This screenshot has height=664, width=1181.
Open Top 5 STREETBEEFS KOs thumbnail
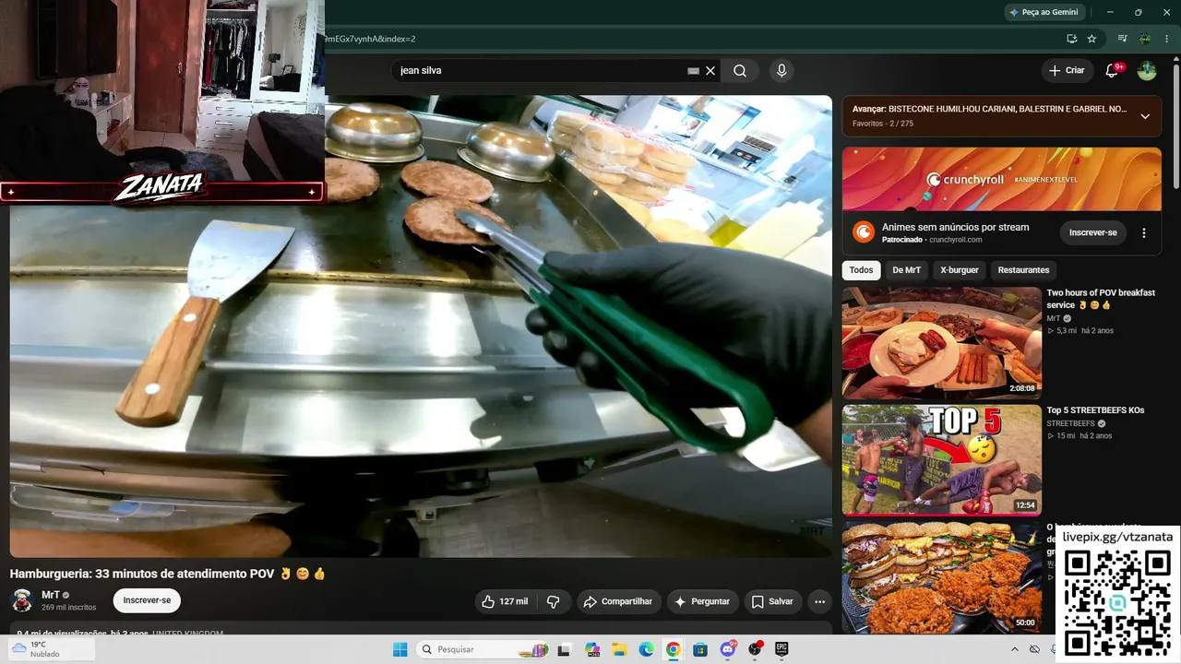942,459
